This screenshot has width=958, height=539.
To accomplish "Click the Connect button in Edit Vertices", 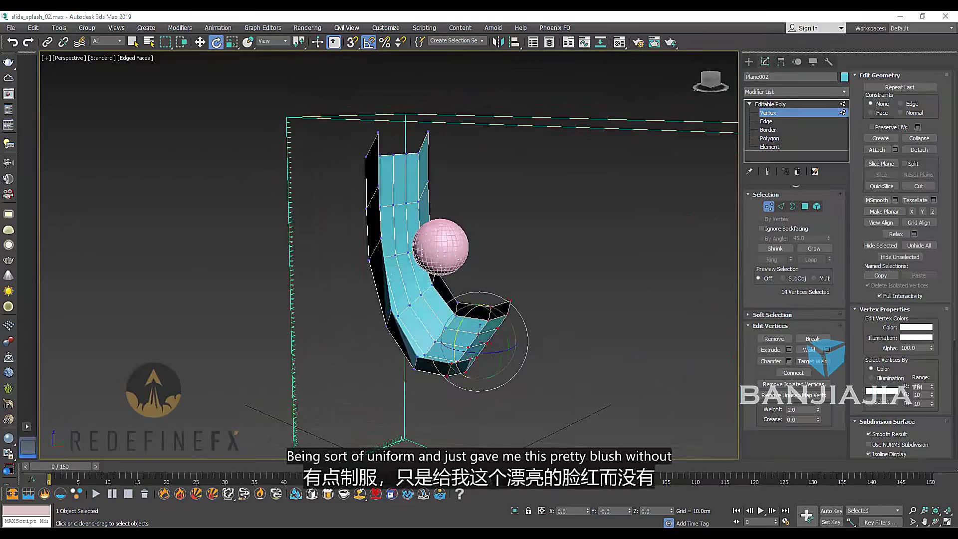I will pyautogui.click(x=793, y=372).
